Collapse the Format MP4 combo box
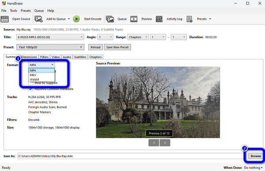265x171 pixels. click(42, 65)
